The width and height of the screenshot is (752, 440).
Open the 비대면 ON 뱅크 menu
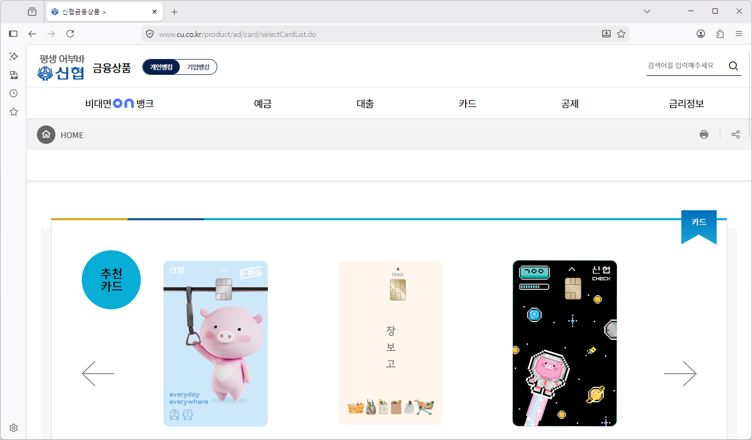pos(120,104)
